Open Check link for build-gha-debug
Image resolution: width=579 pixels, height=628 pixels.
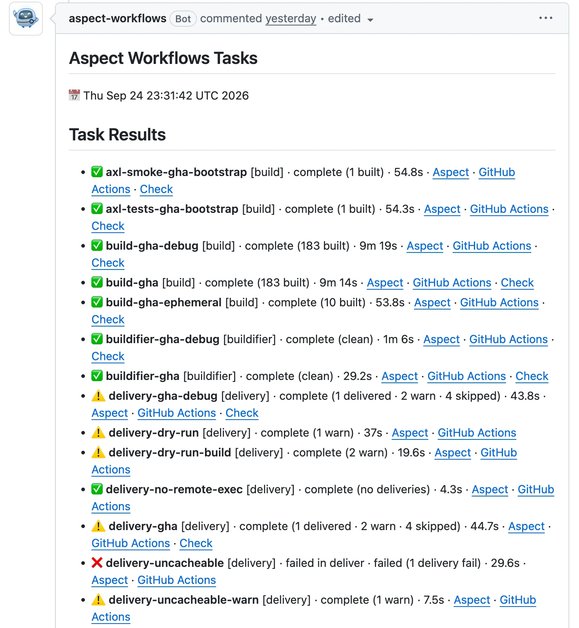[x=108, y=263]
